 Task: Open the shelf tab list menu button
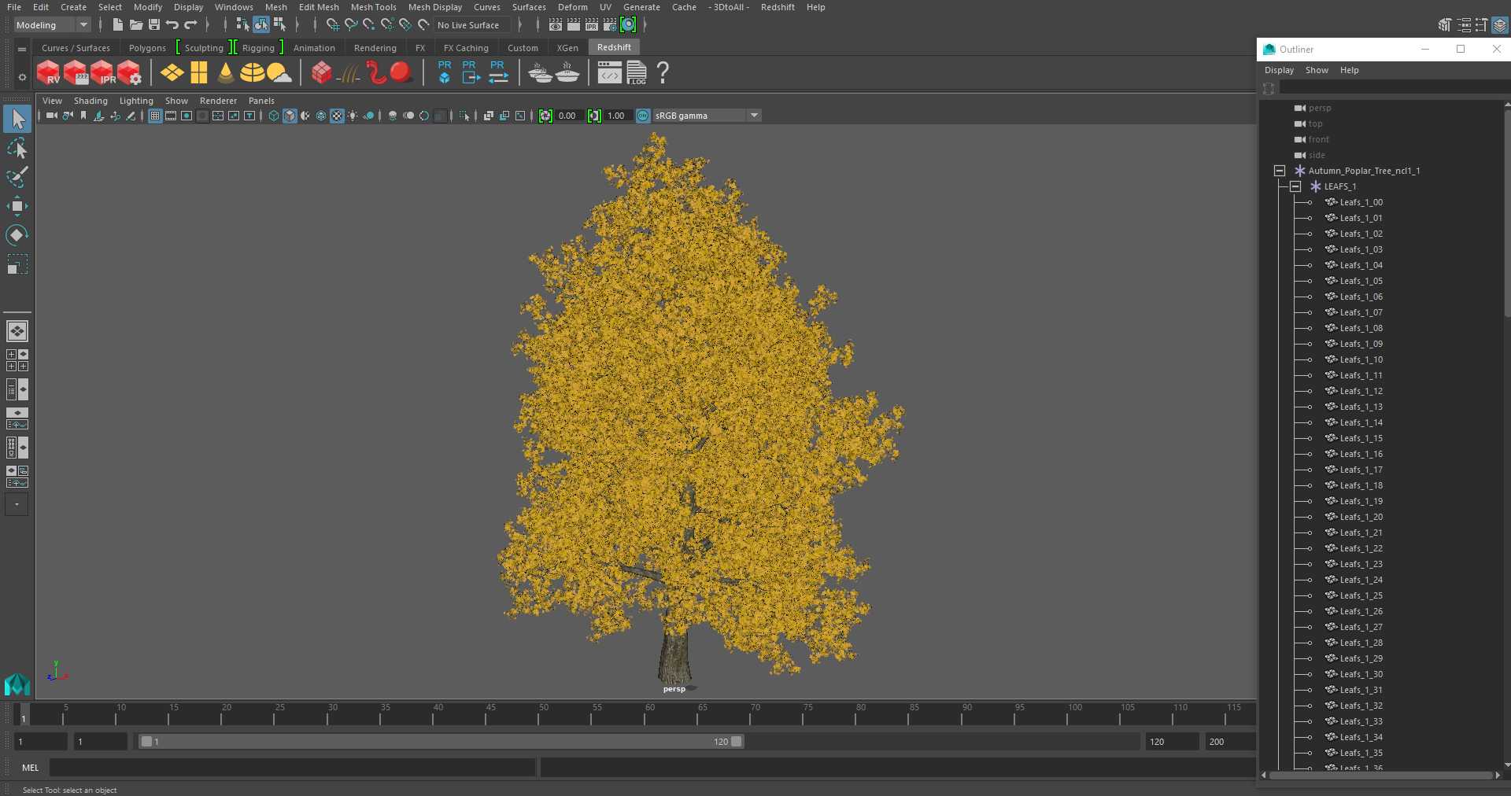click(x=22, y=49)
